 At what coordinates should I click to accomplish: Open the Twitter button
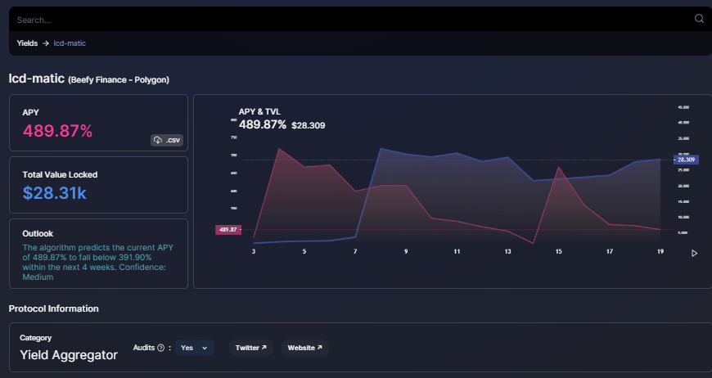(x=251, y=348)
